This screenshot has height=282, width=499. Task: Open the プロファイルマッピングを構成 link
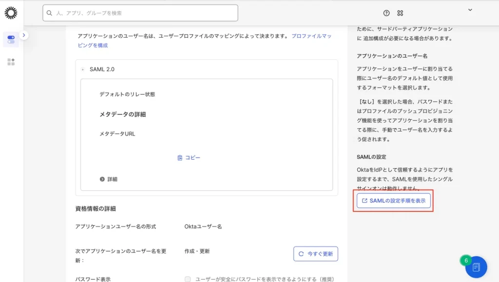(x=311, y=37)
